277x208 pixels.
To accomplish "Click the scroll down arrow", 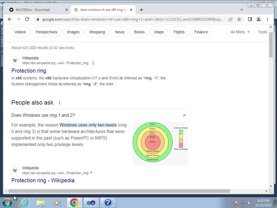I will pyautogui.click(x=271, y=186).
